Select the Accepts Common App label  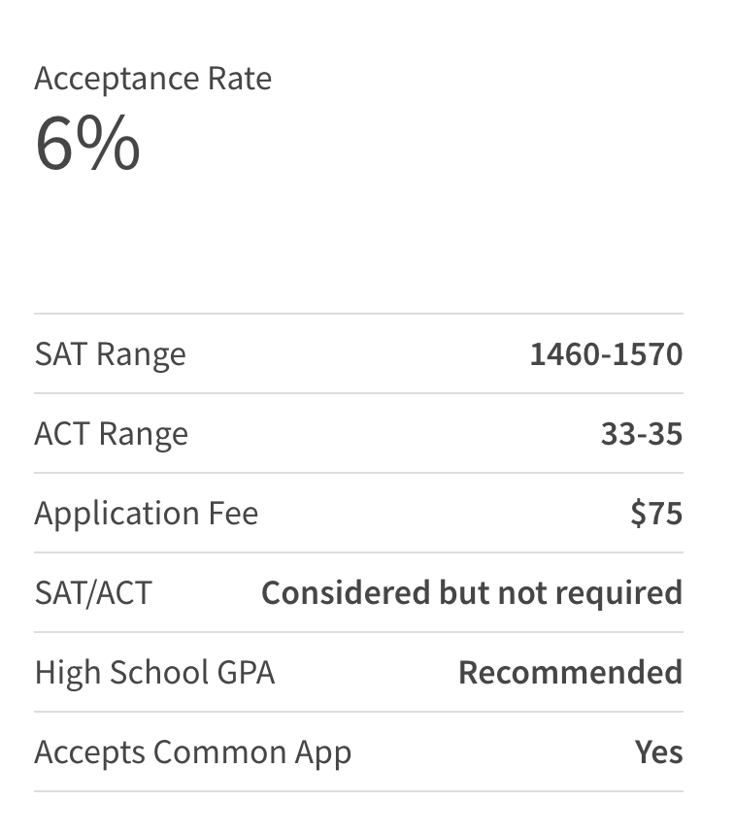pyautogui.click(x=192, y=752)
